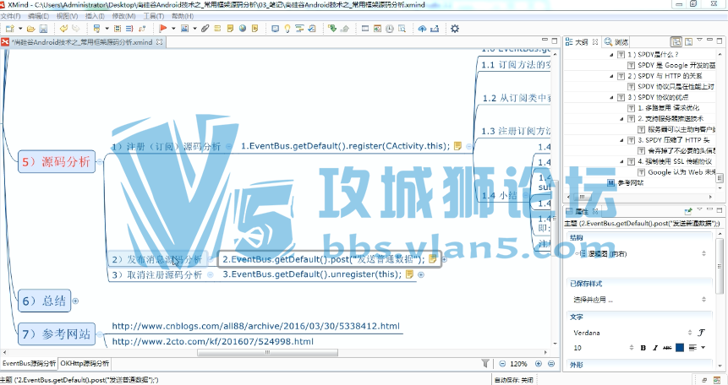Screen dimensions: 728x385
Task: Click the label tag toolbar icon
Action: pos(217,29)
